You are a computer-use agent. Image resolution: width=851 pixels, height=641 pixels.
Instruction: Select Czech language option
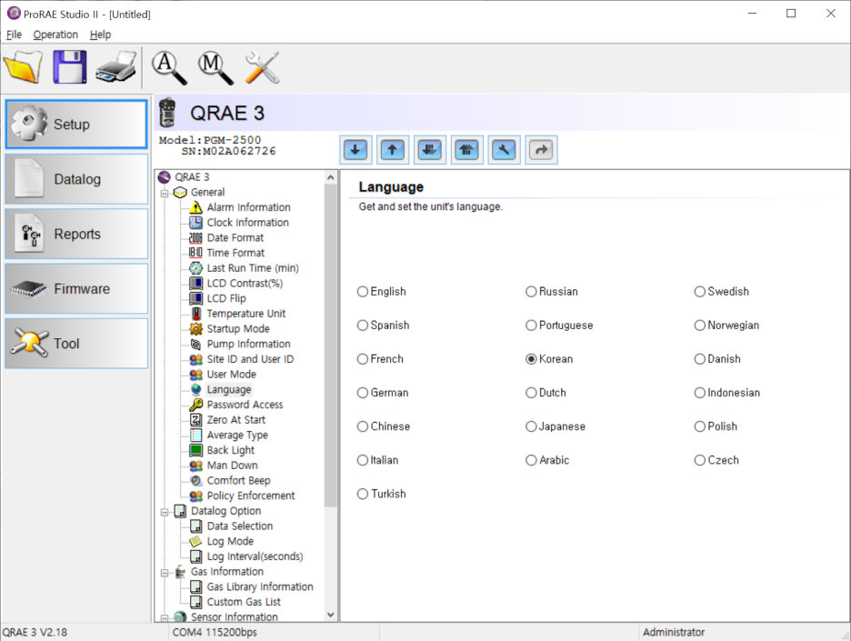coord(716,460)
